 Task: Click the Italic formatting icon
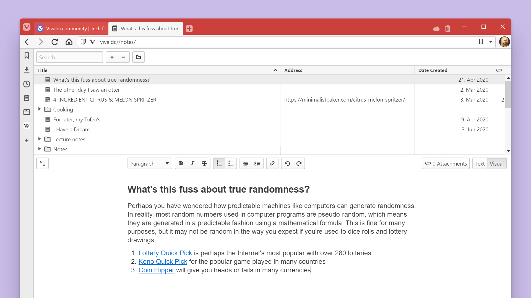click(x=192, y=163)
